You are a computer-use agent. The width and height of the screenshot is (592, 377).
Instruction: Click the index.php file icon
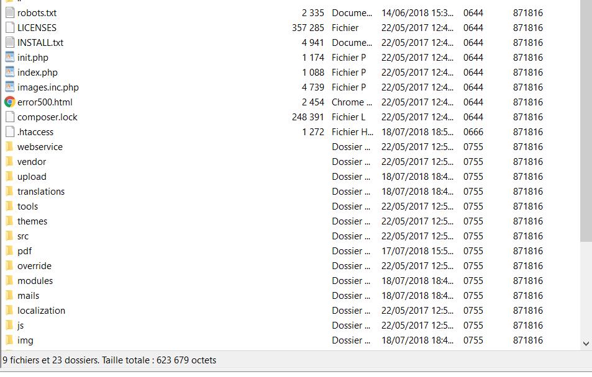10,72
